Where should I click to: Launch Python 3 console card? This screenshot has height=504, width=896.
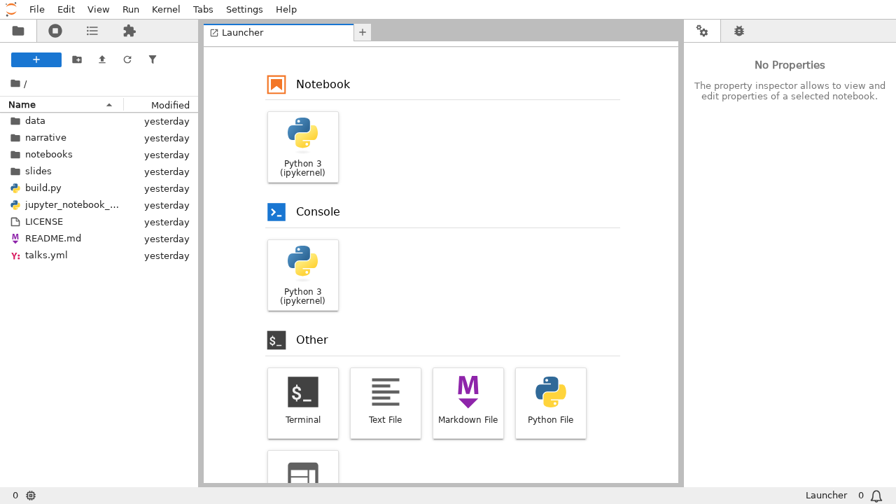tap(303, 276)
